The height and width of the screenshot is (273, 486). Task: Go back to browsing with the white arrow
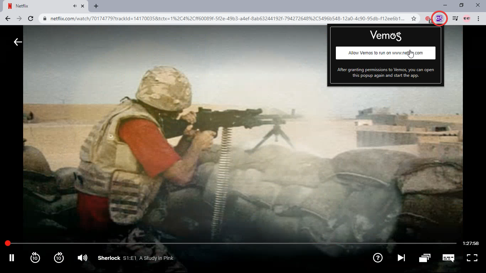pyautogui.click(x=18, y=42)
